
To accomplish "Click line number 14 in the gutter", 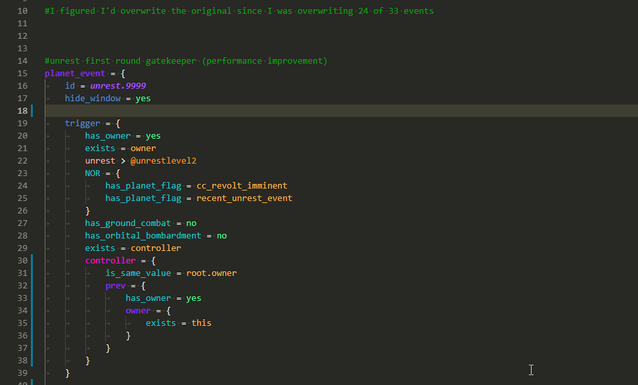I will coord(22,61).
